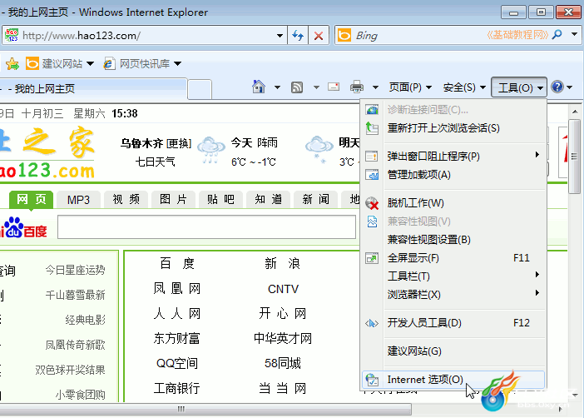This screenshot has width=584, height=418.
Task: Select 重新打开上次浏览会话(S) menu item
Action: point(453,128)
